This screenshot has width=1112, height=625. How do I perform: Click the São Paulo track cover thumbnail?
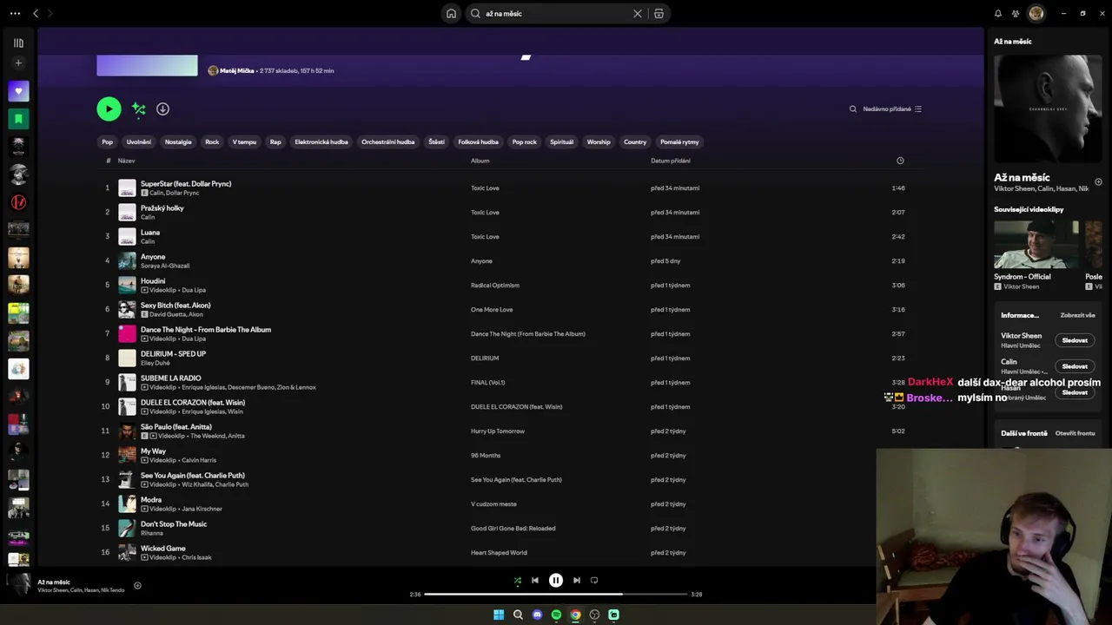[127, 431]
